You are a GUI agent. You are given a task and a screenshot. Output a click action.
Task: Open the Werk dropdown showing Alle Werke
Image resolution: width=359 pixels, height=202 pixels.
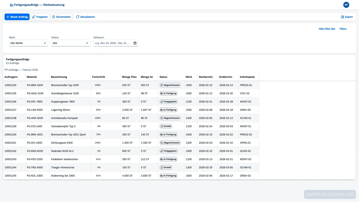(28, 43)
